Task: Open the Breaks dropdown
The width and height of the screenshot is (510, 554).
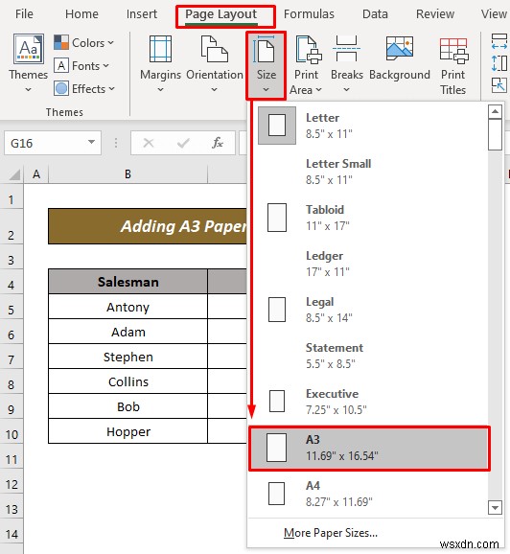Action: point(347,63)
